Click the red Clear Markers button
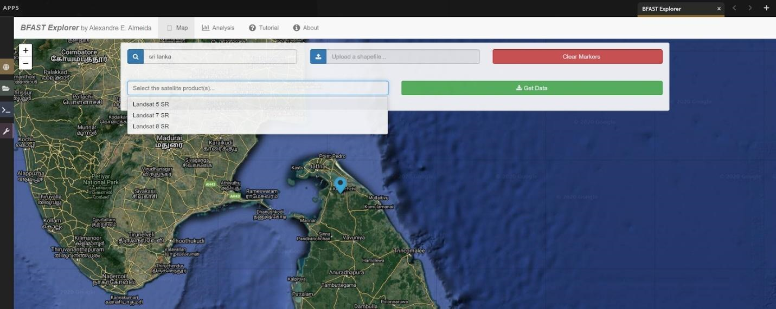The height and width of the screenshot is (309, 776). point(577,57)
